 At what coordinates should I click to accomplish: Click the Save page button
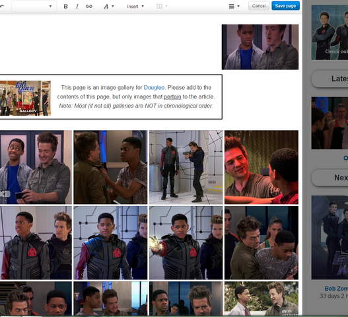[285, 6]
